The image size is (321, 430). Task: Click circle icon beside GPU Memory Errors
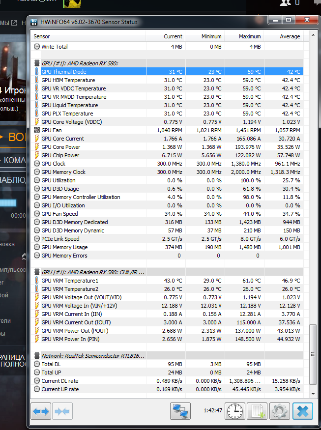click(36, 256)
